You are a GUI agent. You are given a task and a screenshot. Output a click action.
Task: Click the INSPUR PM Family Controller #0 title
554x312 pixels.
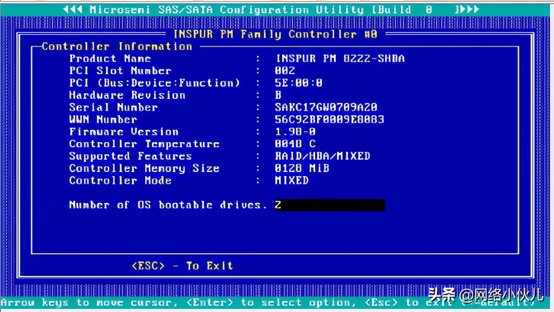point(275,34)
